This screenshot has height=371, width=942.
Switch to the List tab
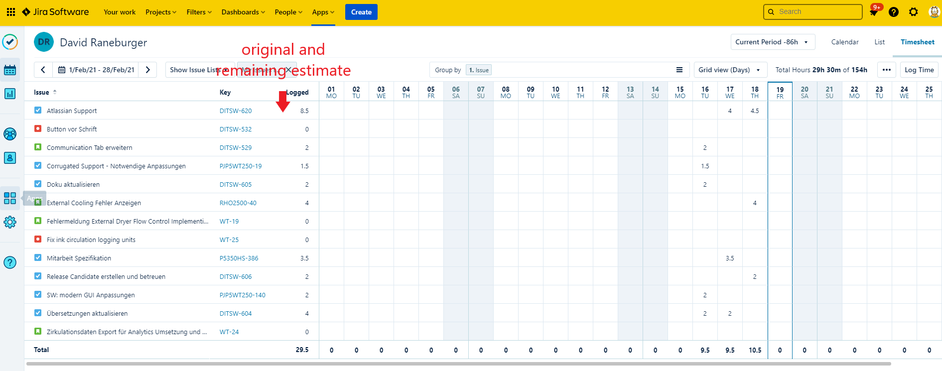pos(879,42)
